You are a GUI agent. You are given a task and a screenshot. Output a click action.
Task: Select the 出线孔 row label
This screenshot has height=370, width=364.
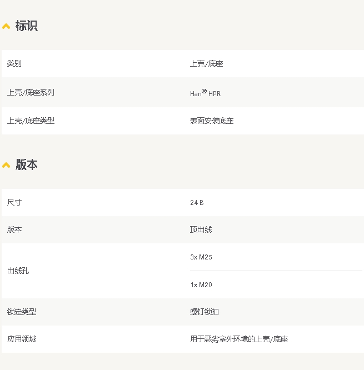click(18, 271)
